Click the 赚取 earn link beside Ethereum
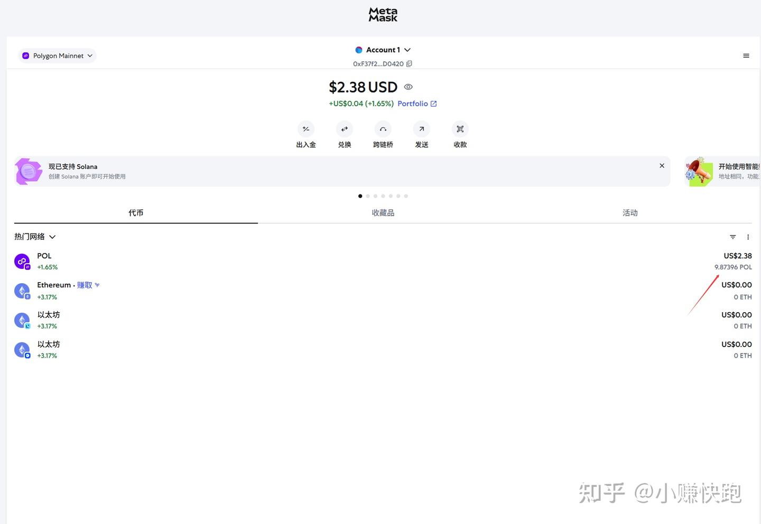Screen dimensions: 761x524 click(84, 285)
